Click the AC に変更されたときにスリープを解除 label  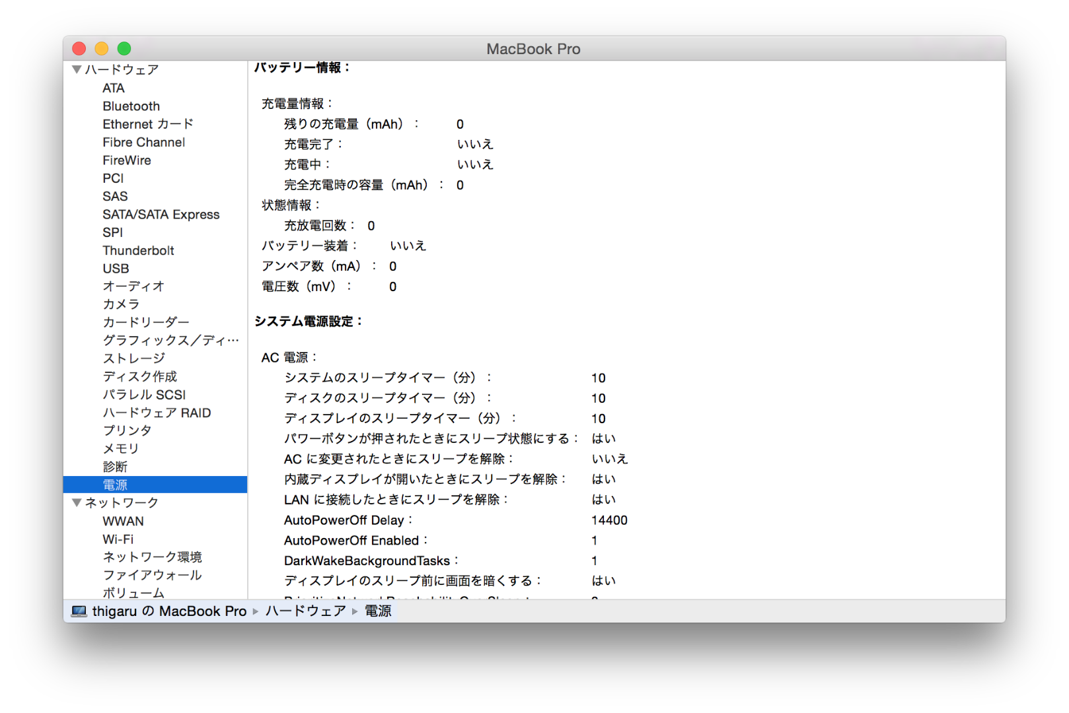[x=399, y=459]
